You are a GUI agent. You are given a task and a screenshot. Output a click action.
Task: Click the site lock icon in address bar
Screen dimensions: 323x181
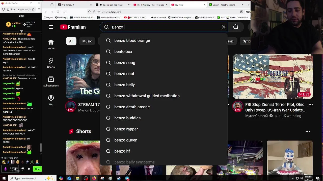pyautogui.click(x=94, y=12)
